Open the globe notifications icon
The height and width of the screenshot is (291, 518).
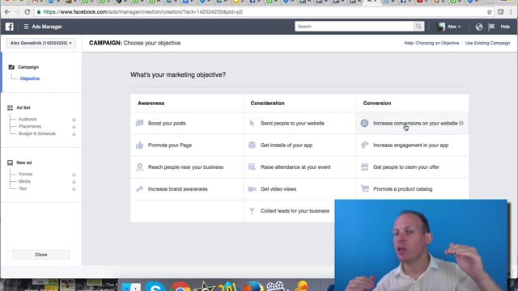(x=478, y=27)
